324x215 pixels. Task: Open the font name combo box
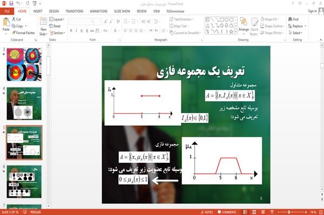(80, 21)
